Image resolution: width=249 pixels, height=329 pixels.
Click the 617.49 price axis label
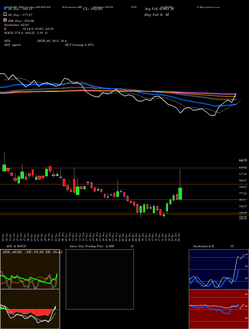click(243, 174)
